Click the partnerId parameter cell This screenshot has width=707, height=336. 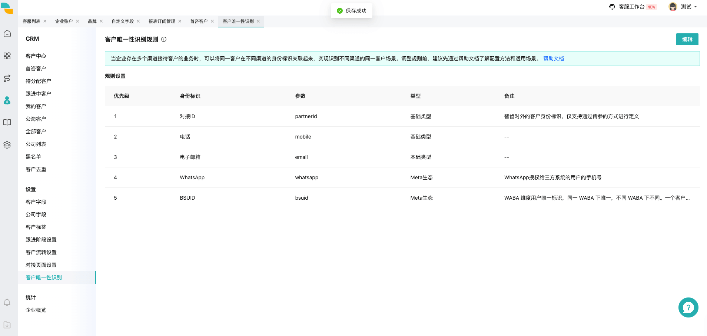pos(306,116)
